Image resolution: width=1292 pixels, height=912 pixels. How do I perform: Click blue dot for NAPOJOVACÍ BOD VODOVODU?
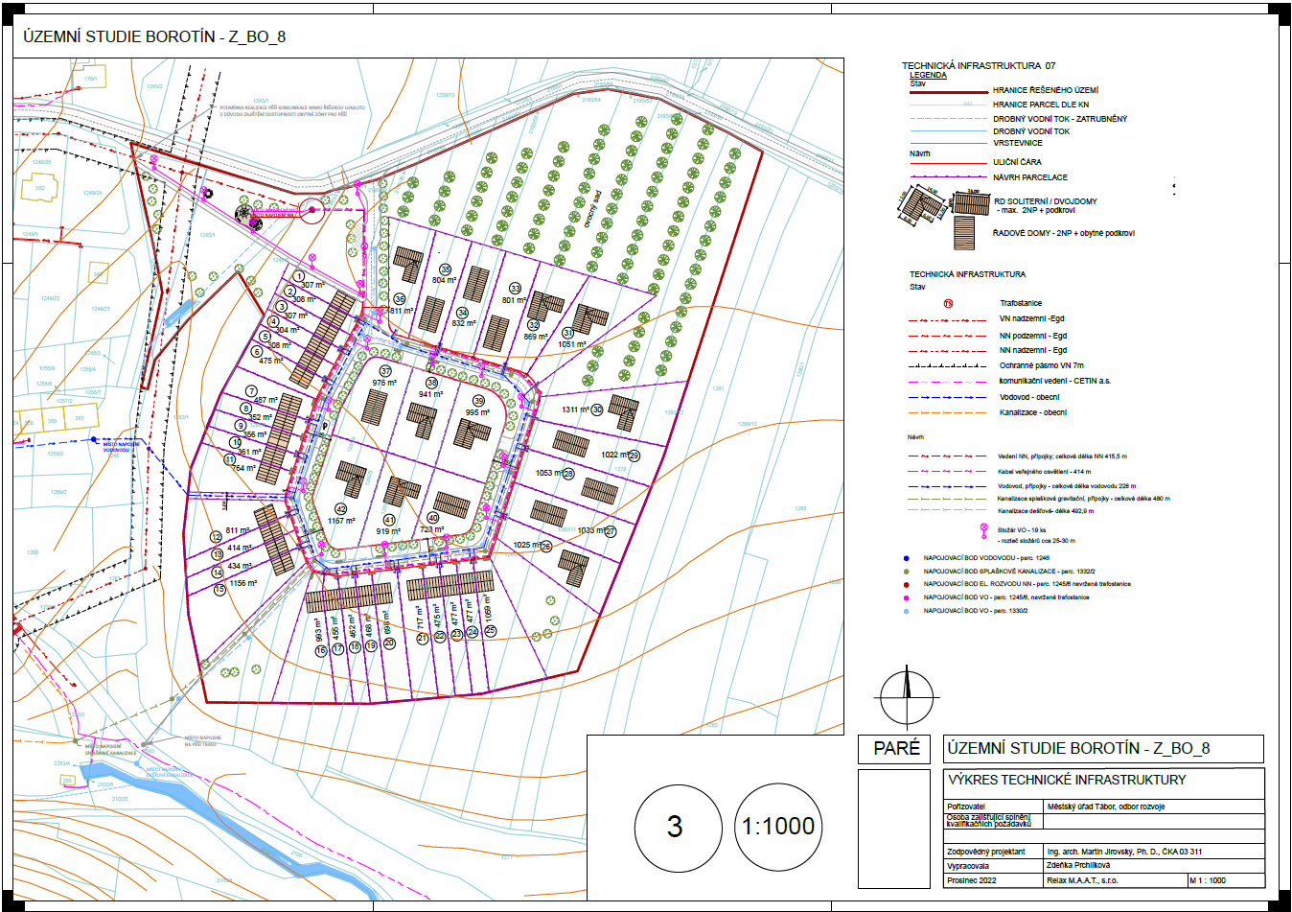click(x=906, y=558)
